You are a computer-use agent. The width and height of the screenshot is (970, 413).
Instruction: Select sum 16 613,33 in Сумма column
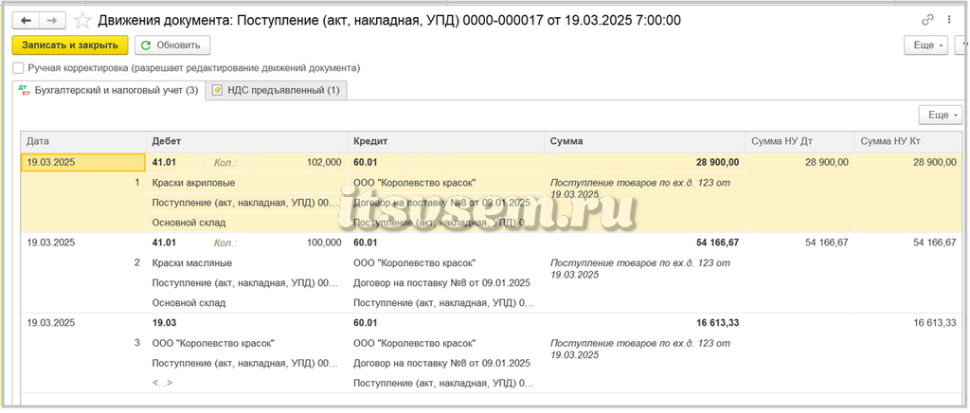click(x=717, y=323)
